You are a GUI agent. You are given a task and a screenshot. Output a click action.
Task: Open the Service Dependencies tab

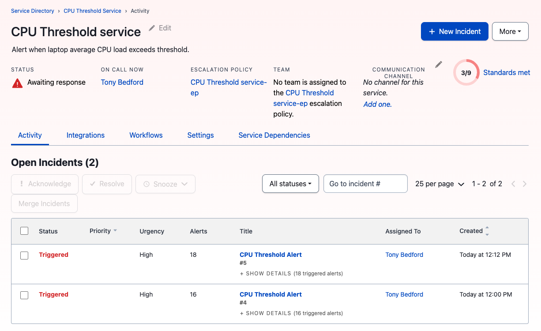pos(274,135)
